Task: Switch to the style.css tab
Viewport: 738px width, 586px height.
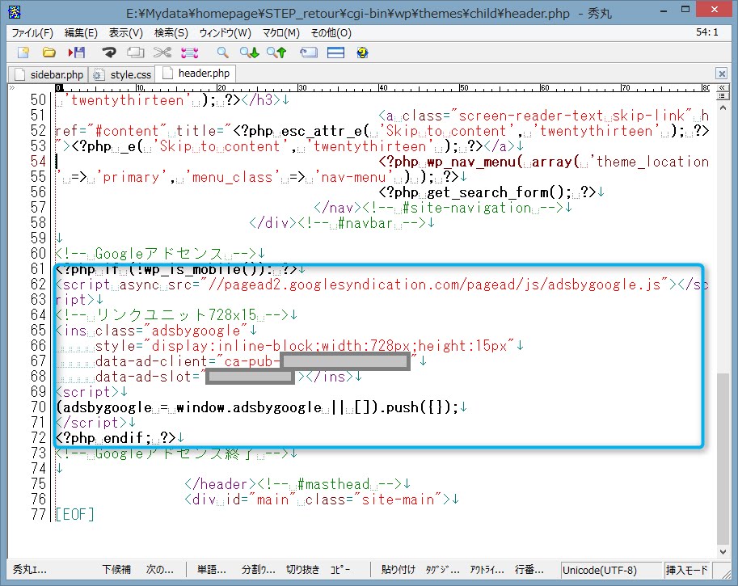Action: point(122,75)
